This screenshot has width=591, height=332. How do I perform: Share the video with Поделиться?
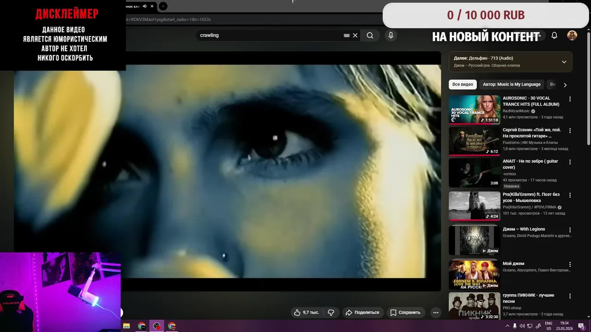[x=362, y=312]
